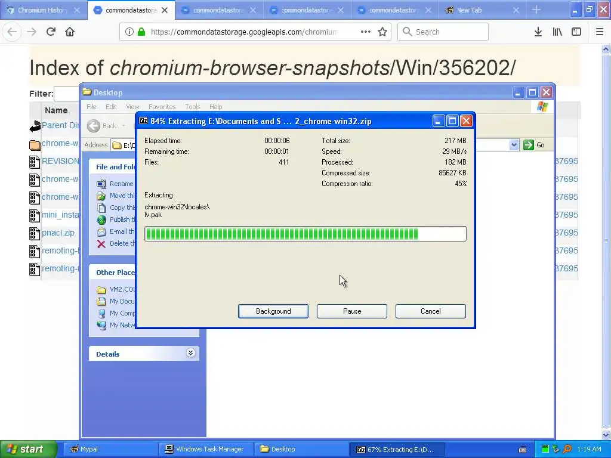Switch to Windows Task Manager taskbar button

(x=206, y=449)
